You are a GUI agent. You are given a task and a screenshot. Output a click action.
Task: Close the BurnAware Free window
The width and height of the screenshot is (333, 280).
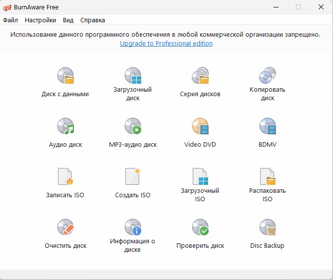(x=321, y=7)
